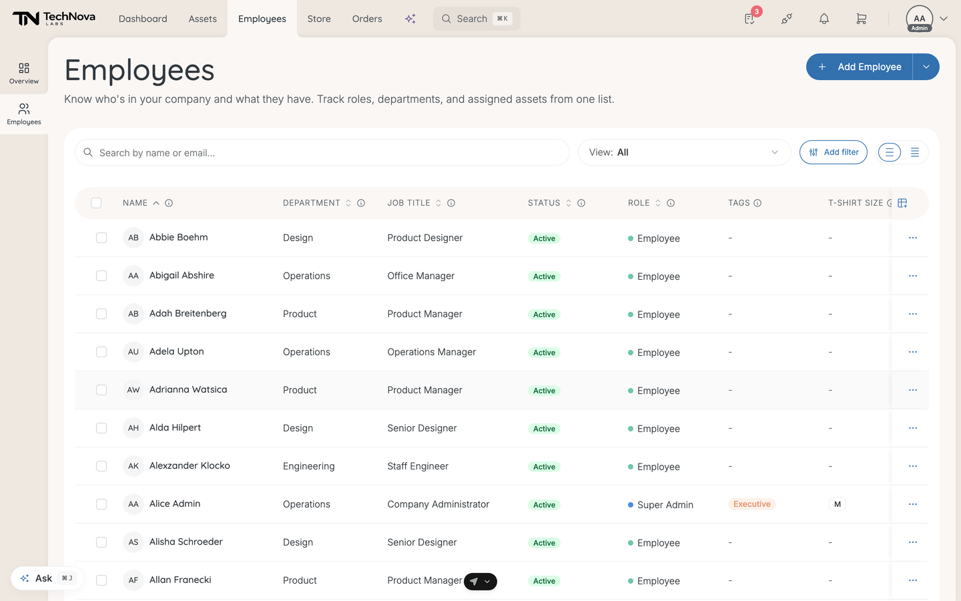Click the Add Employee button

click(x=860, y=67)
